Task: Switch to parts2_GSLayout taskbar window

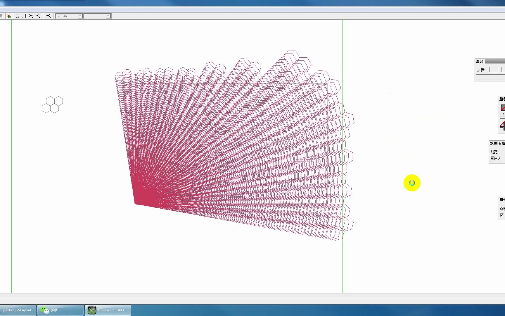Action: click(18, 310)
